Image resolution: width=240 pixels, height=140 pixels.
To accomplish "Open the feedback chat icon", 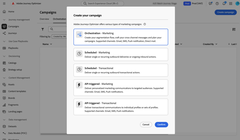I will 210,4.
